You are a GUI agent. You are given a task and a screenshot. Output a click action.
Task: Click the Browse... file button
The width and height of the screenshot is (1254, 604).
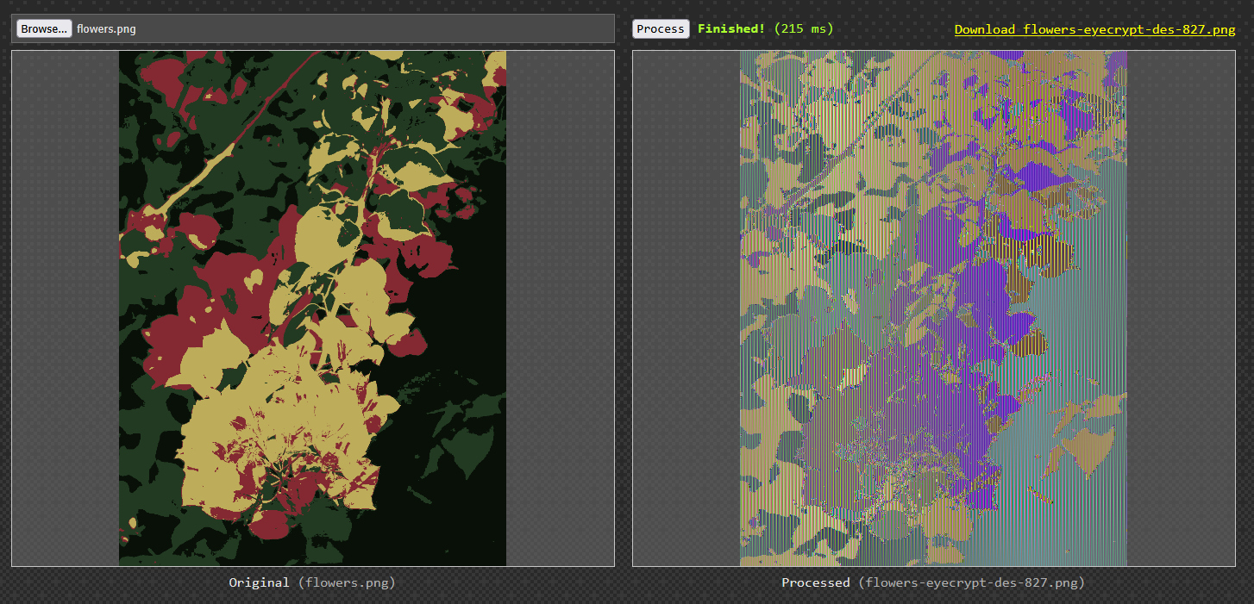44,28
